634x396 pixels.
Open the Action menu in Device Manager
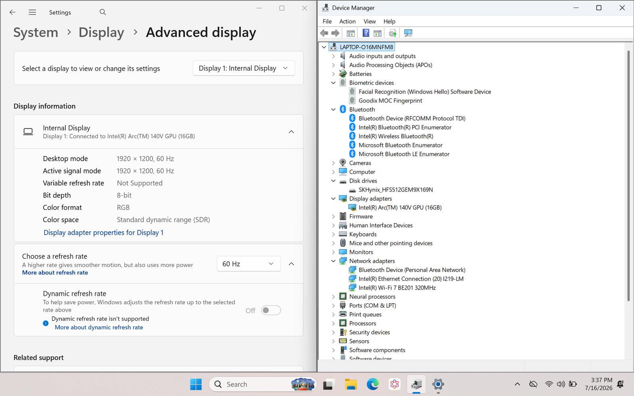click(x=348, y=21)
